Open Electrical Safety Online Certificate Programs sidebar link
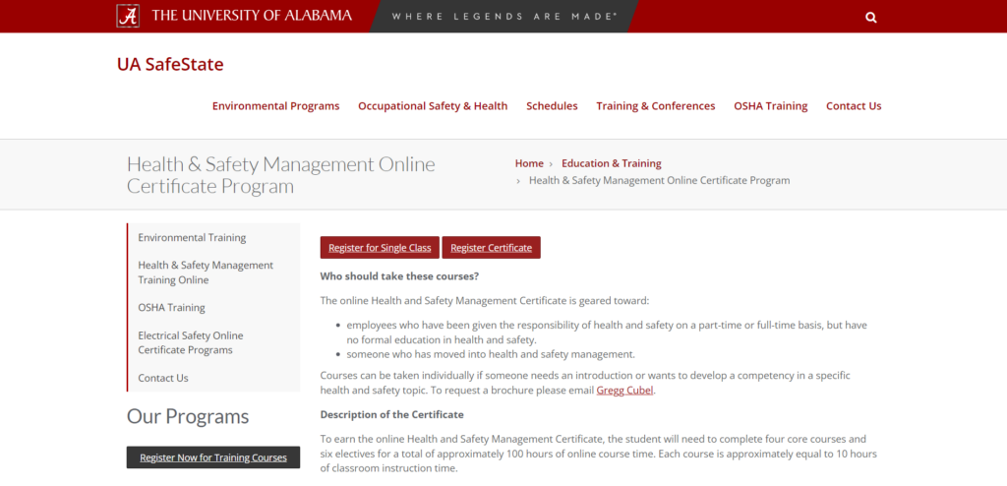Screen dimensions: 1007x486 tap(191, 342)
